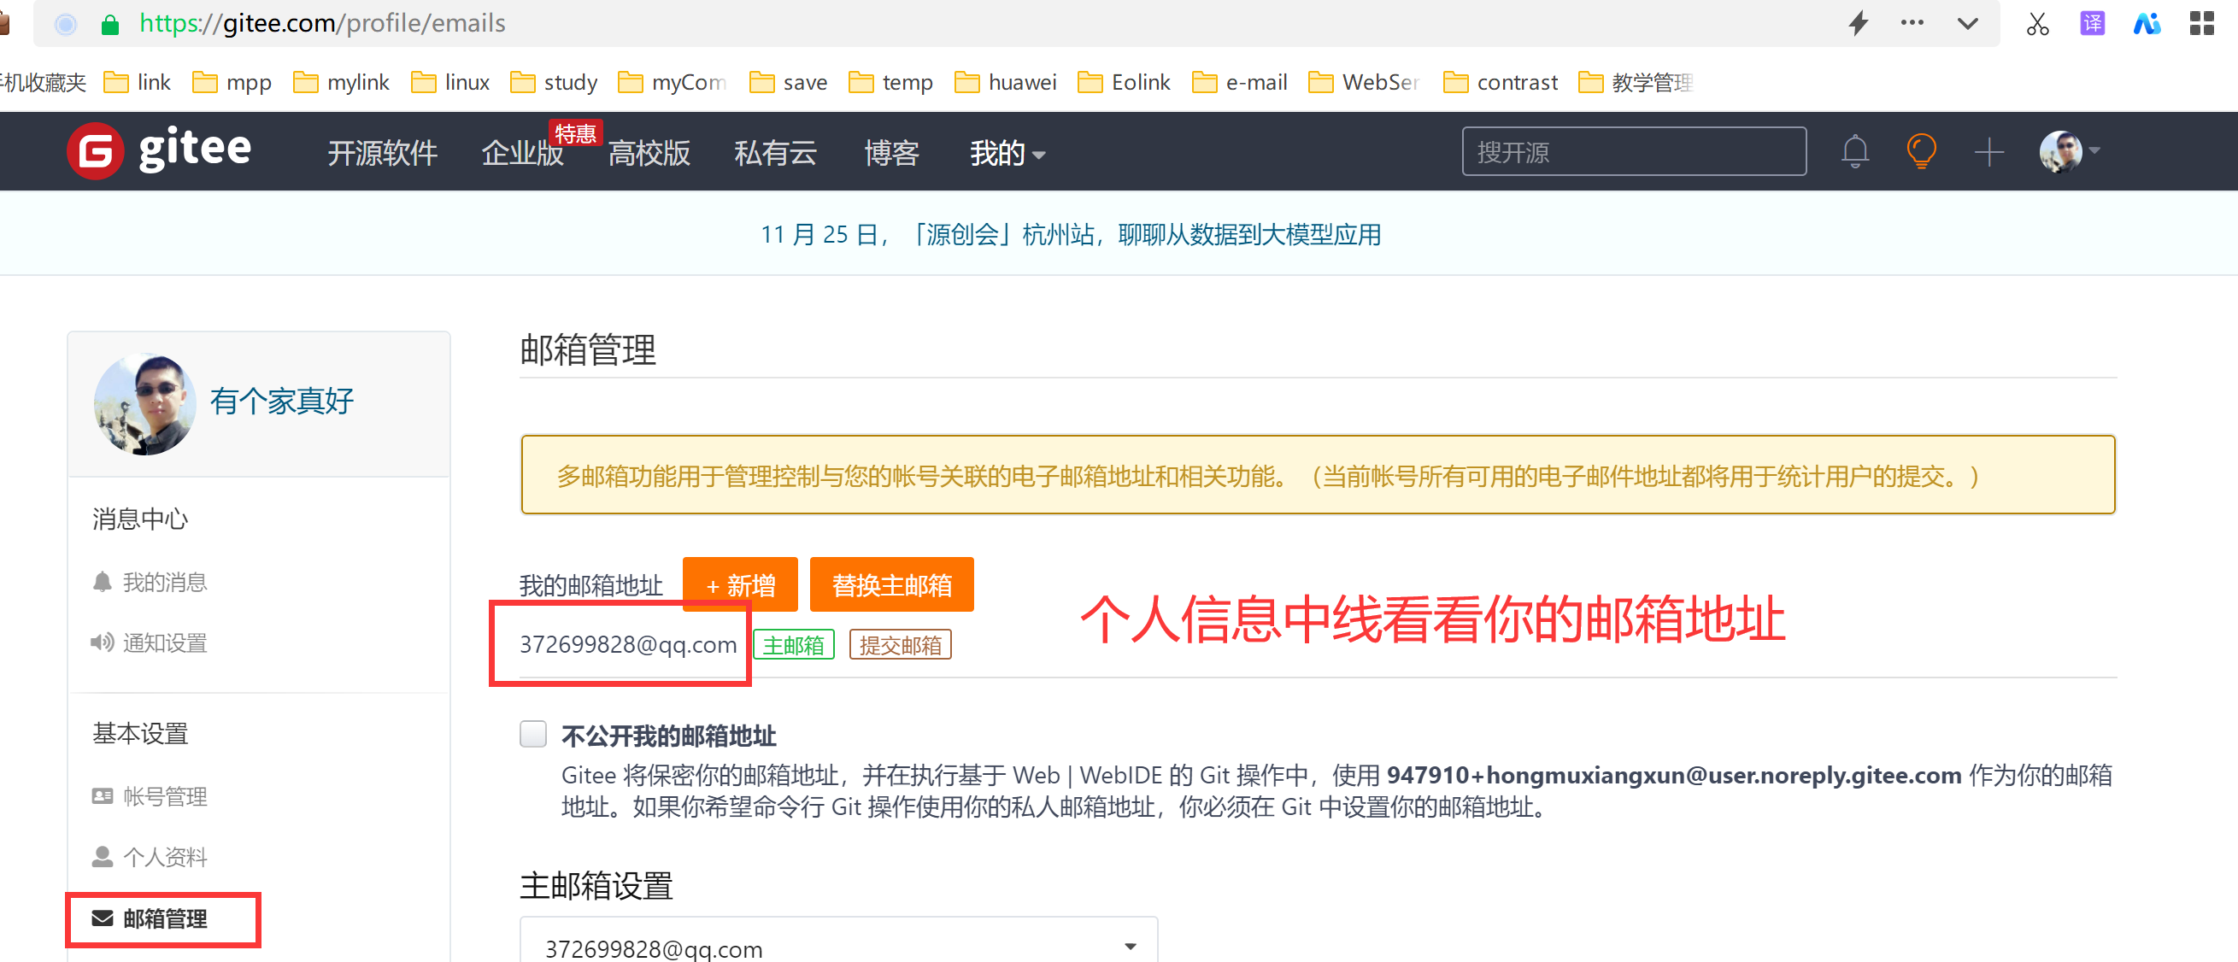The image size is (2238, 962).
Task: Click the orange lightbulb icon
Action: point(1920,152)
